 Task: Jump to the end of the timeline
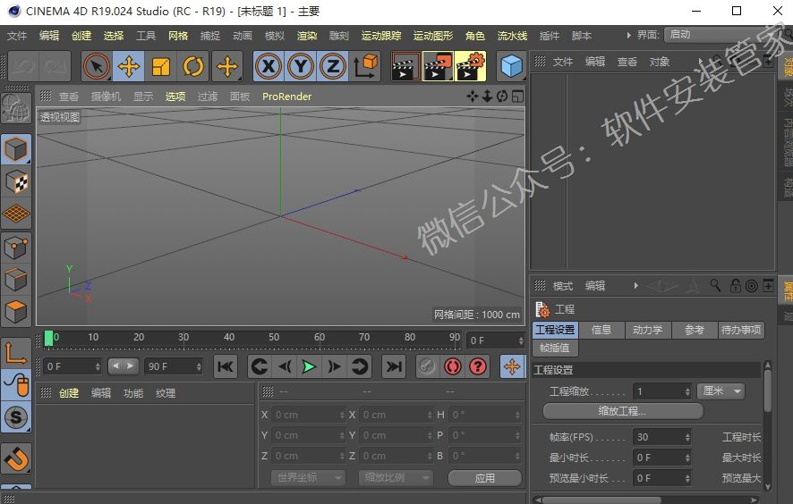point(394,366)
